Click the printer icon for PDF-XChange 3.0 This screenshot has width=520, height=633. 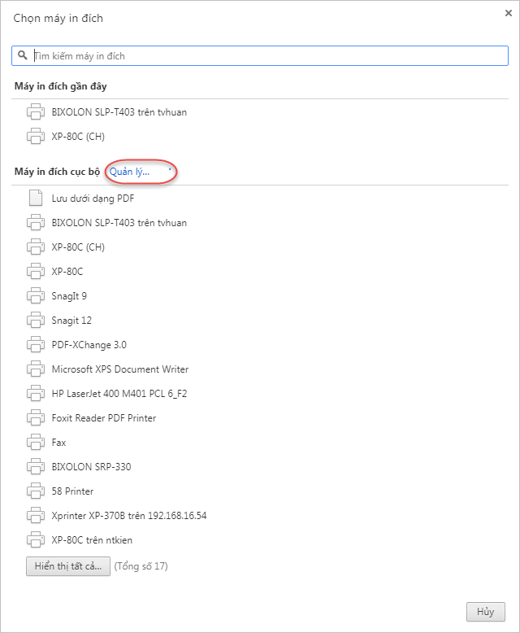tap(36, 344)
